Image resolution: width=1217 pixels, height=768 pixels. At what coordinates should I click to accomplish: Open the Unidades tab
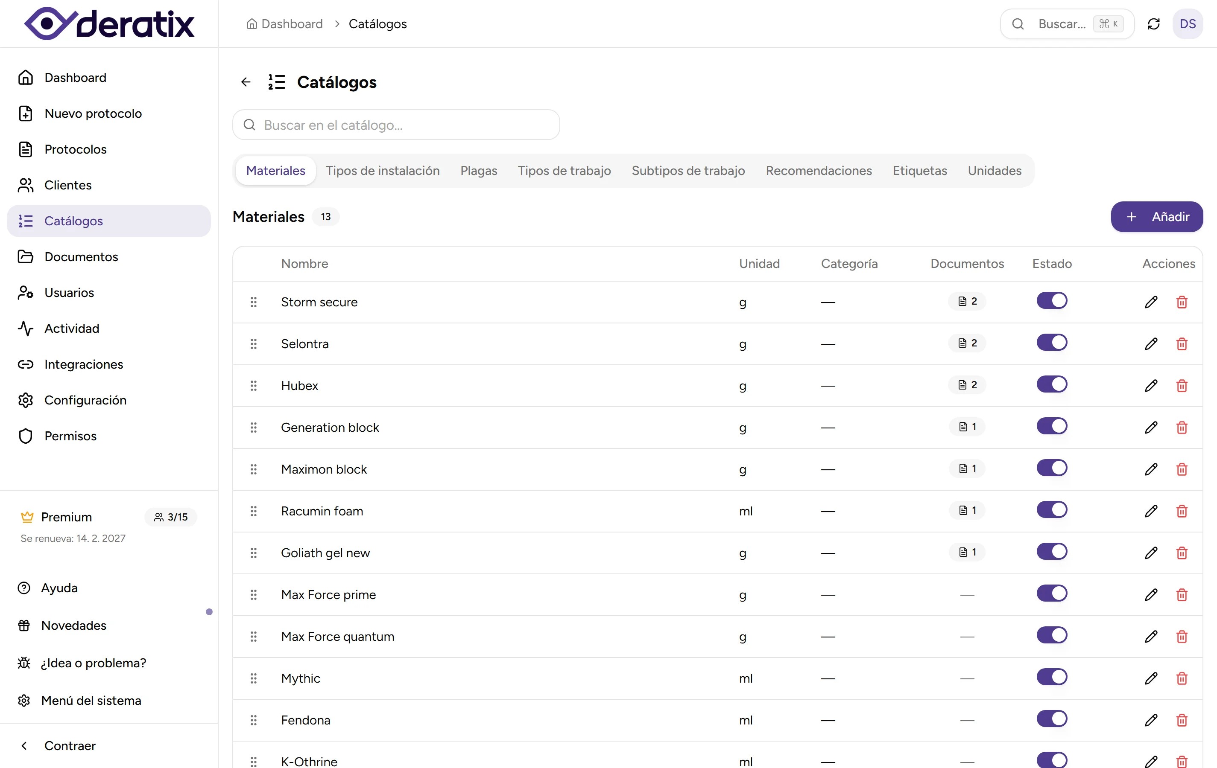(994, 171)
